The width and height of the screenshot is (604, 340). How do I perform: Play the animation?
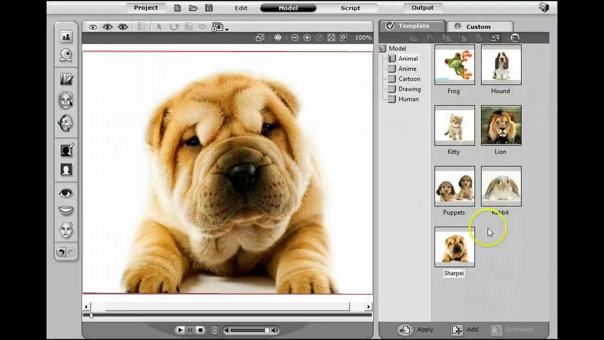point(180,330)
